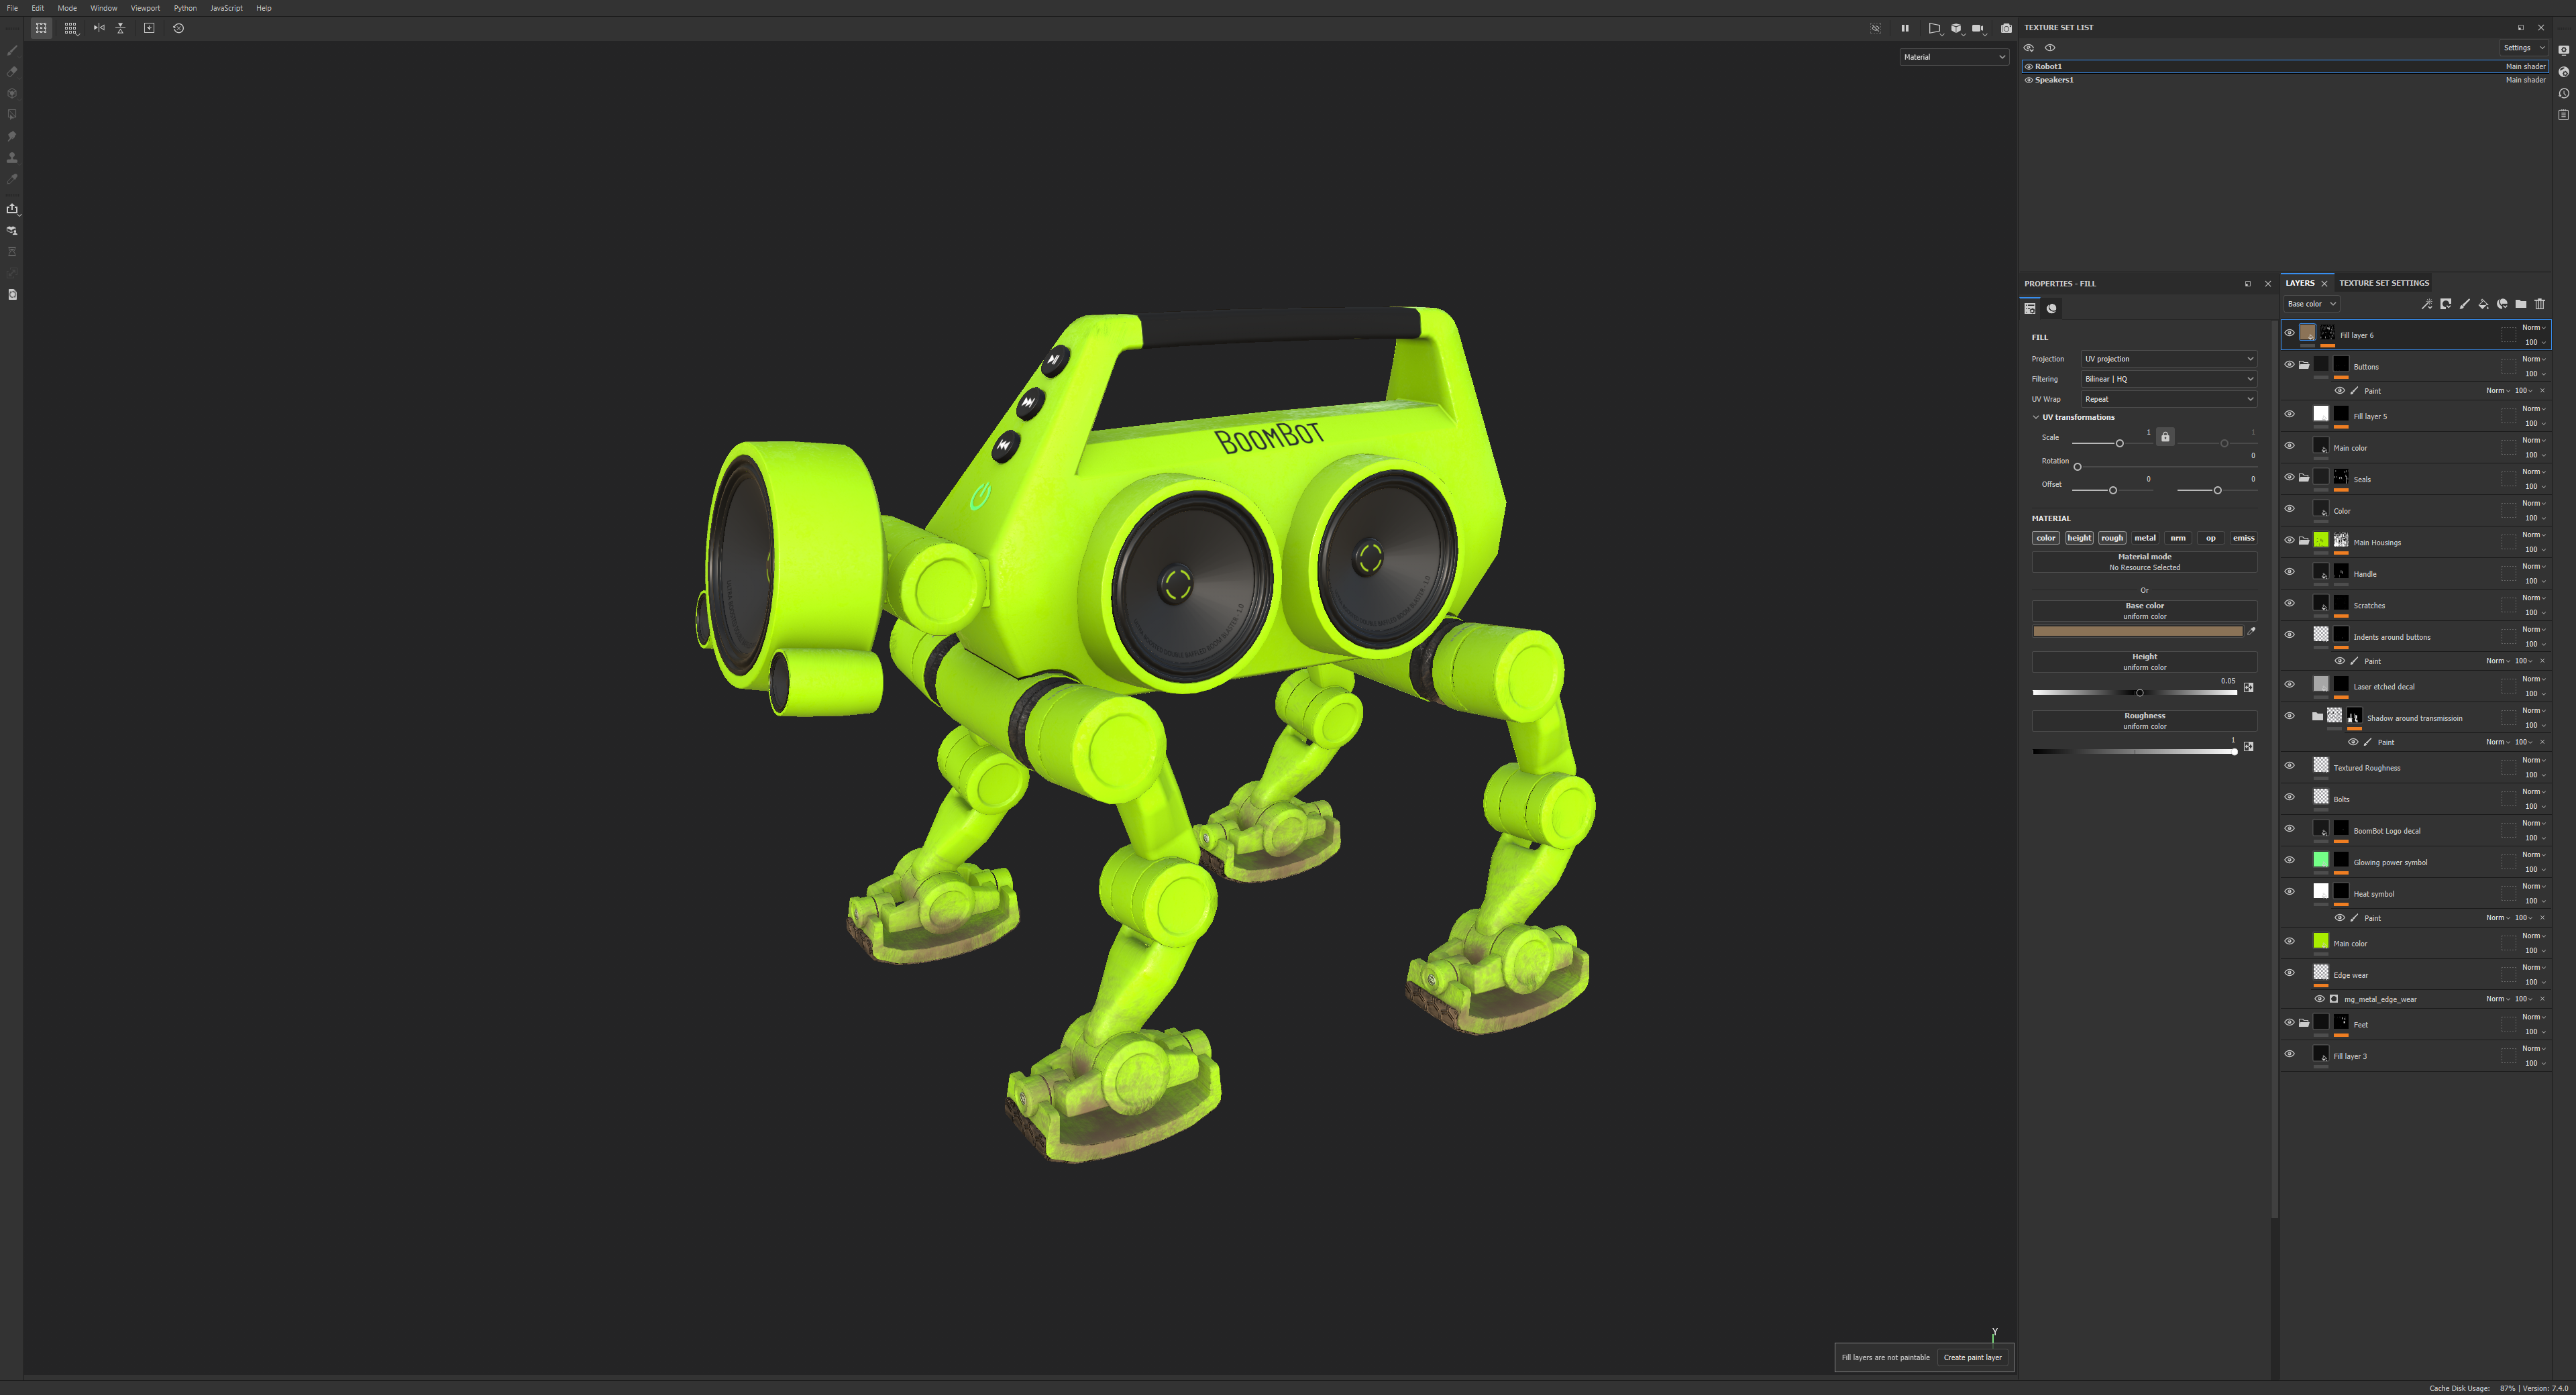Click the Base color uniform color swatch
This screenshot has height=1395, width=2576.
[x=2137, y=631]
